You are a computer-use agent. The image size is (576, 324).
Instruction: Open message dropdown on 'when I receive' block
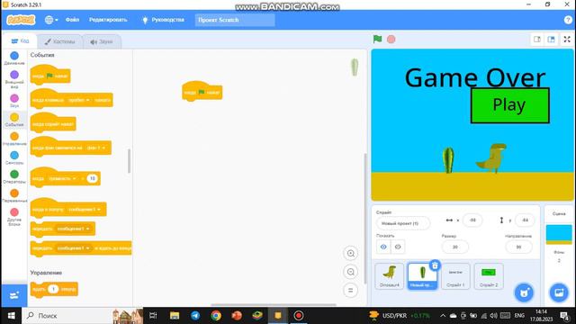pos(84,210)
